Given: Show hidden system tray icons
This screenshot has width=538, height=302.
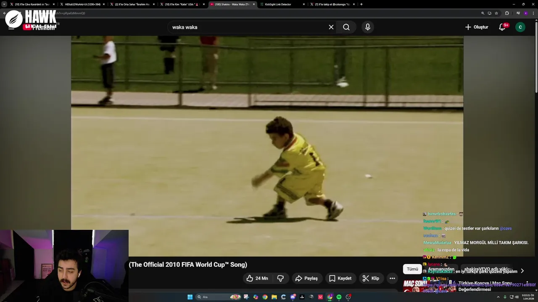Looking at the screenshot, I should [x=498, y=297].
